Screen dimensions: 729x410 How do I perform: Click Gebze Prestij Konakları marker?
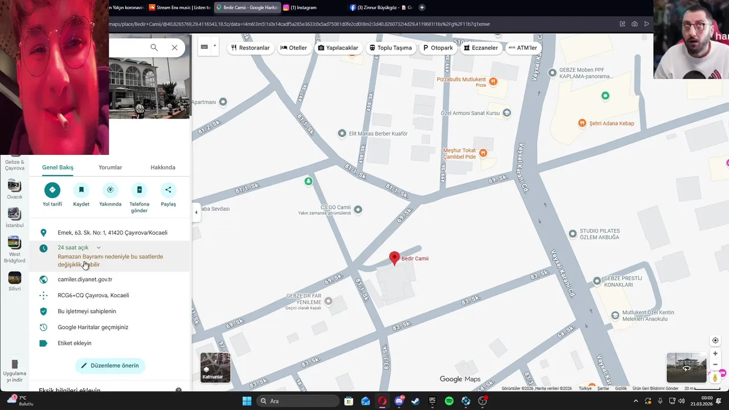point(597,281)
